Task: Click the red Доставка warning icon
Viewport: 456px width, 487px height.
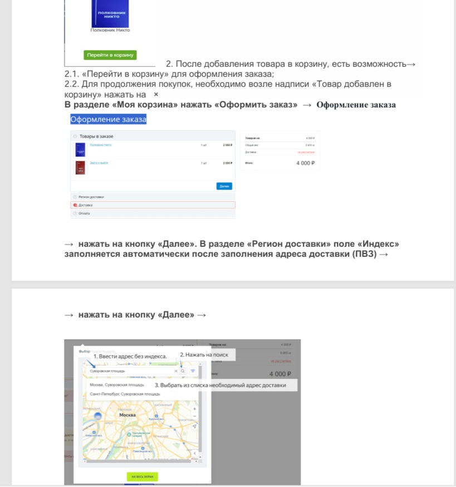Action: pos(75,205)
